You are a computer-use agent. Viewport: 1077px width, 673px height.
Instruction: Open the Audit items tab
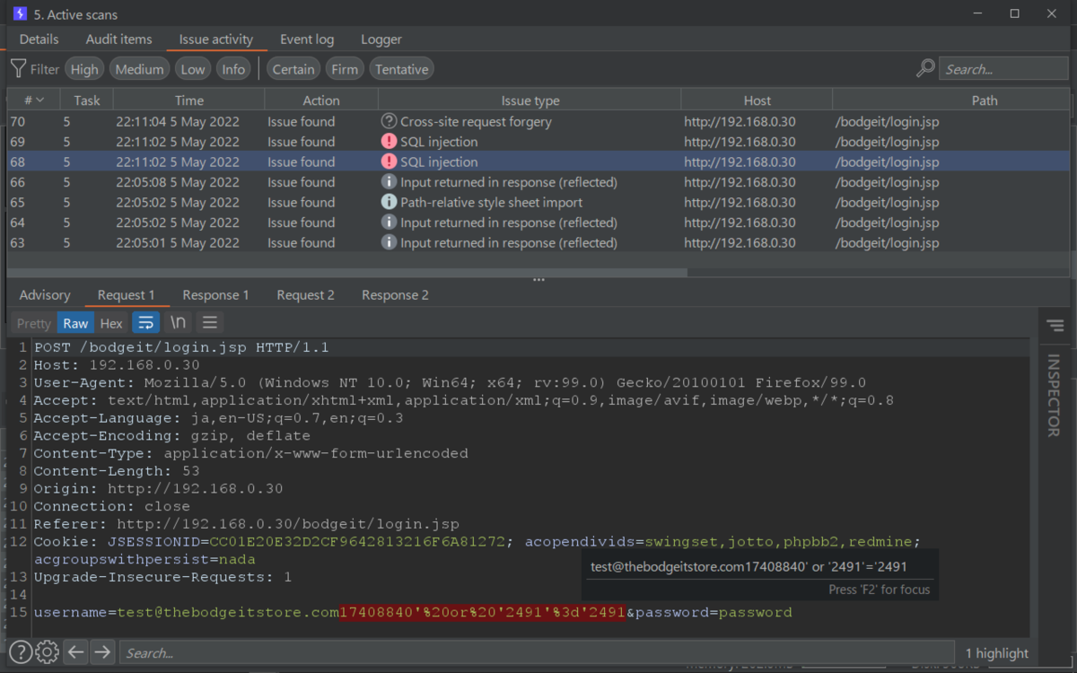tap(118, 39)
